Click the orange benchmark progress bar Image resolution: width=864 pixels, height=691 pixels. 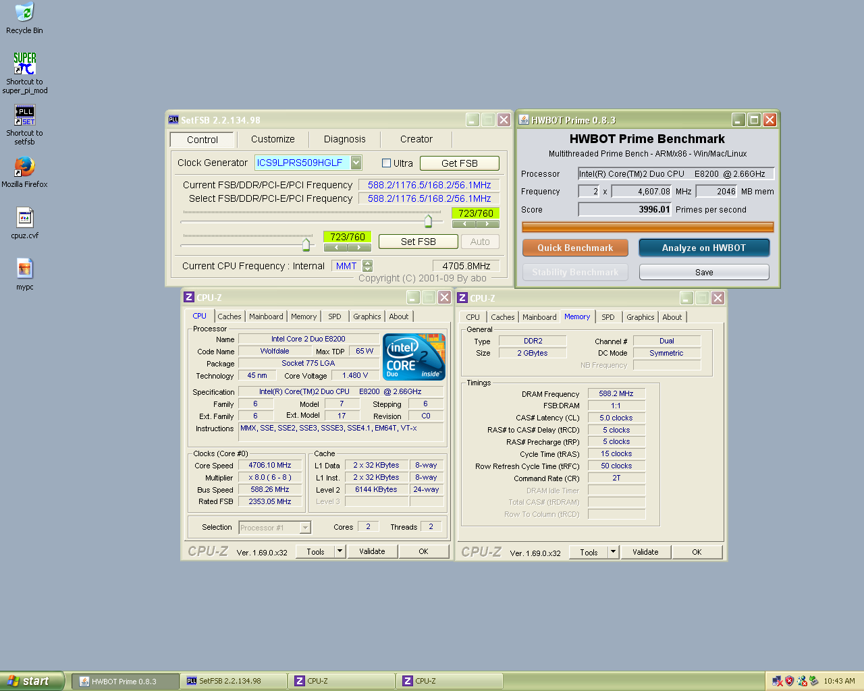tap(648, 227)
